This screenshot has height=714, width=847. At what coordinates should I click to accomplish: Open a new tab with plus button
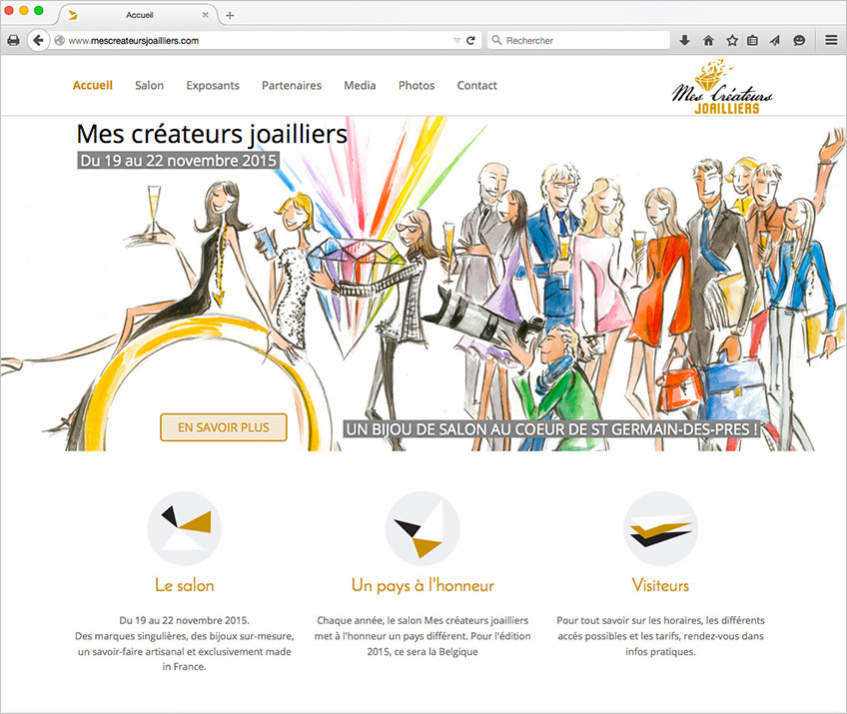point(230,15)
